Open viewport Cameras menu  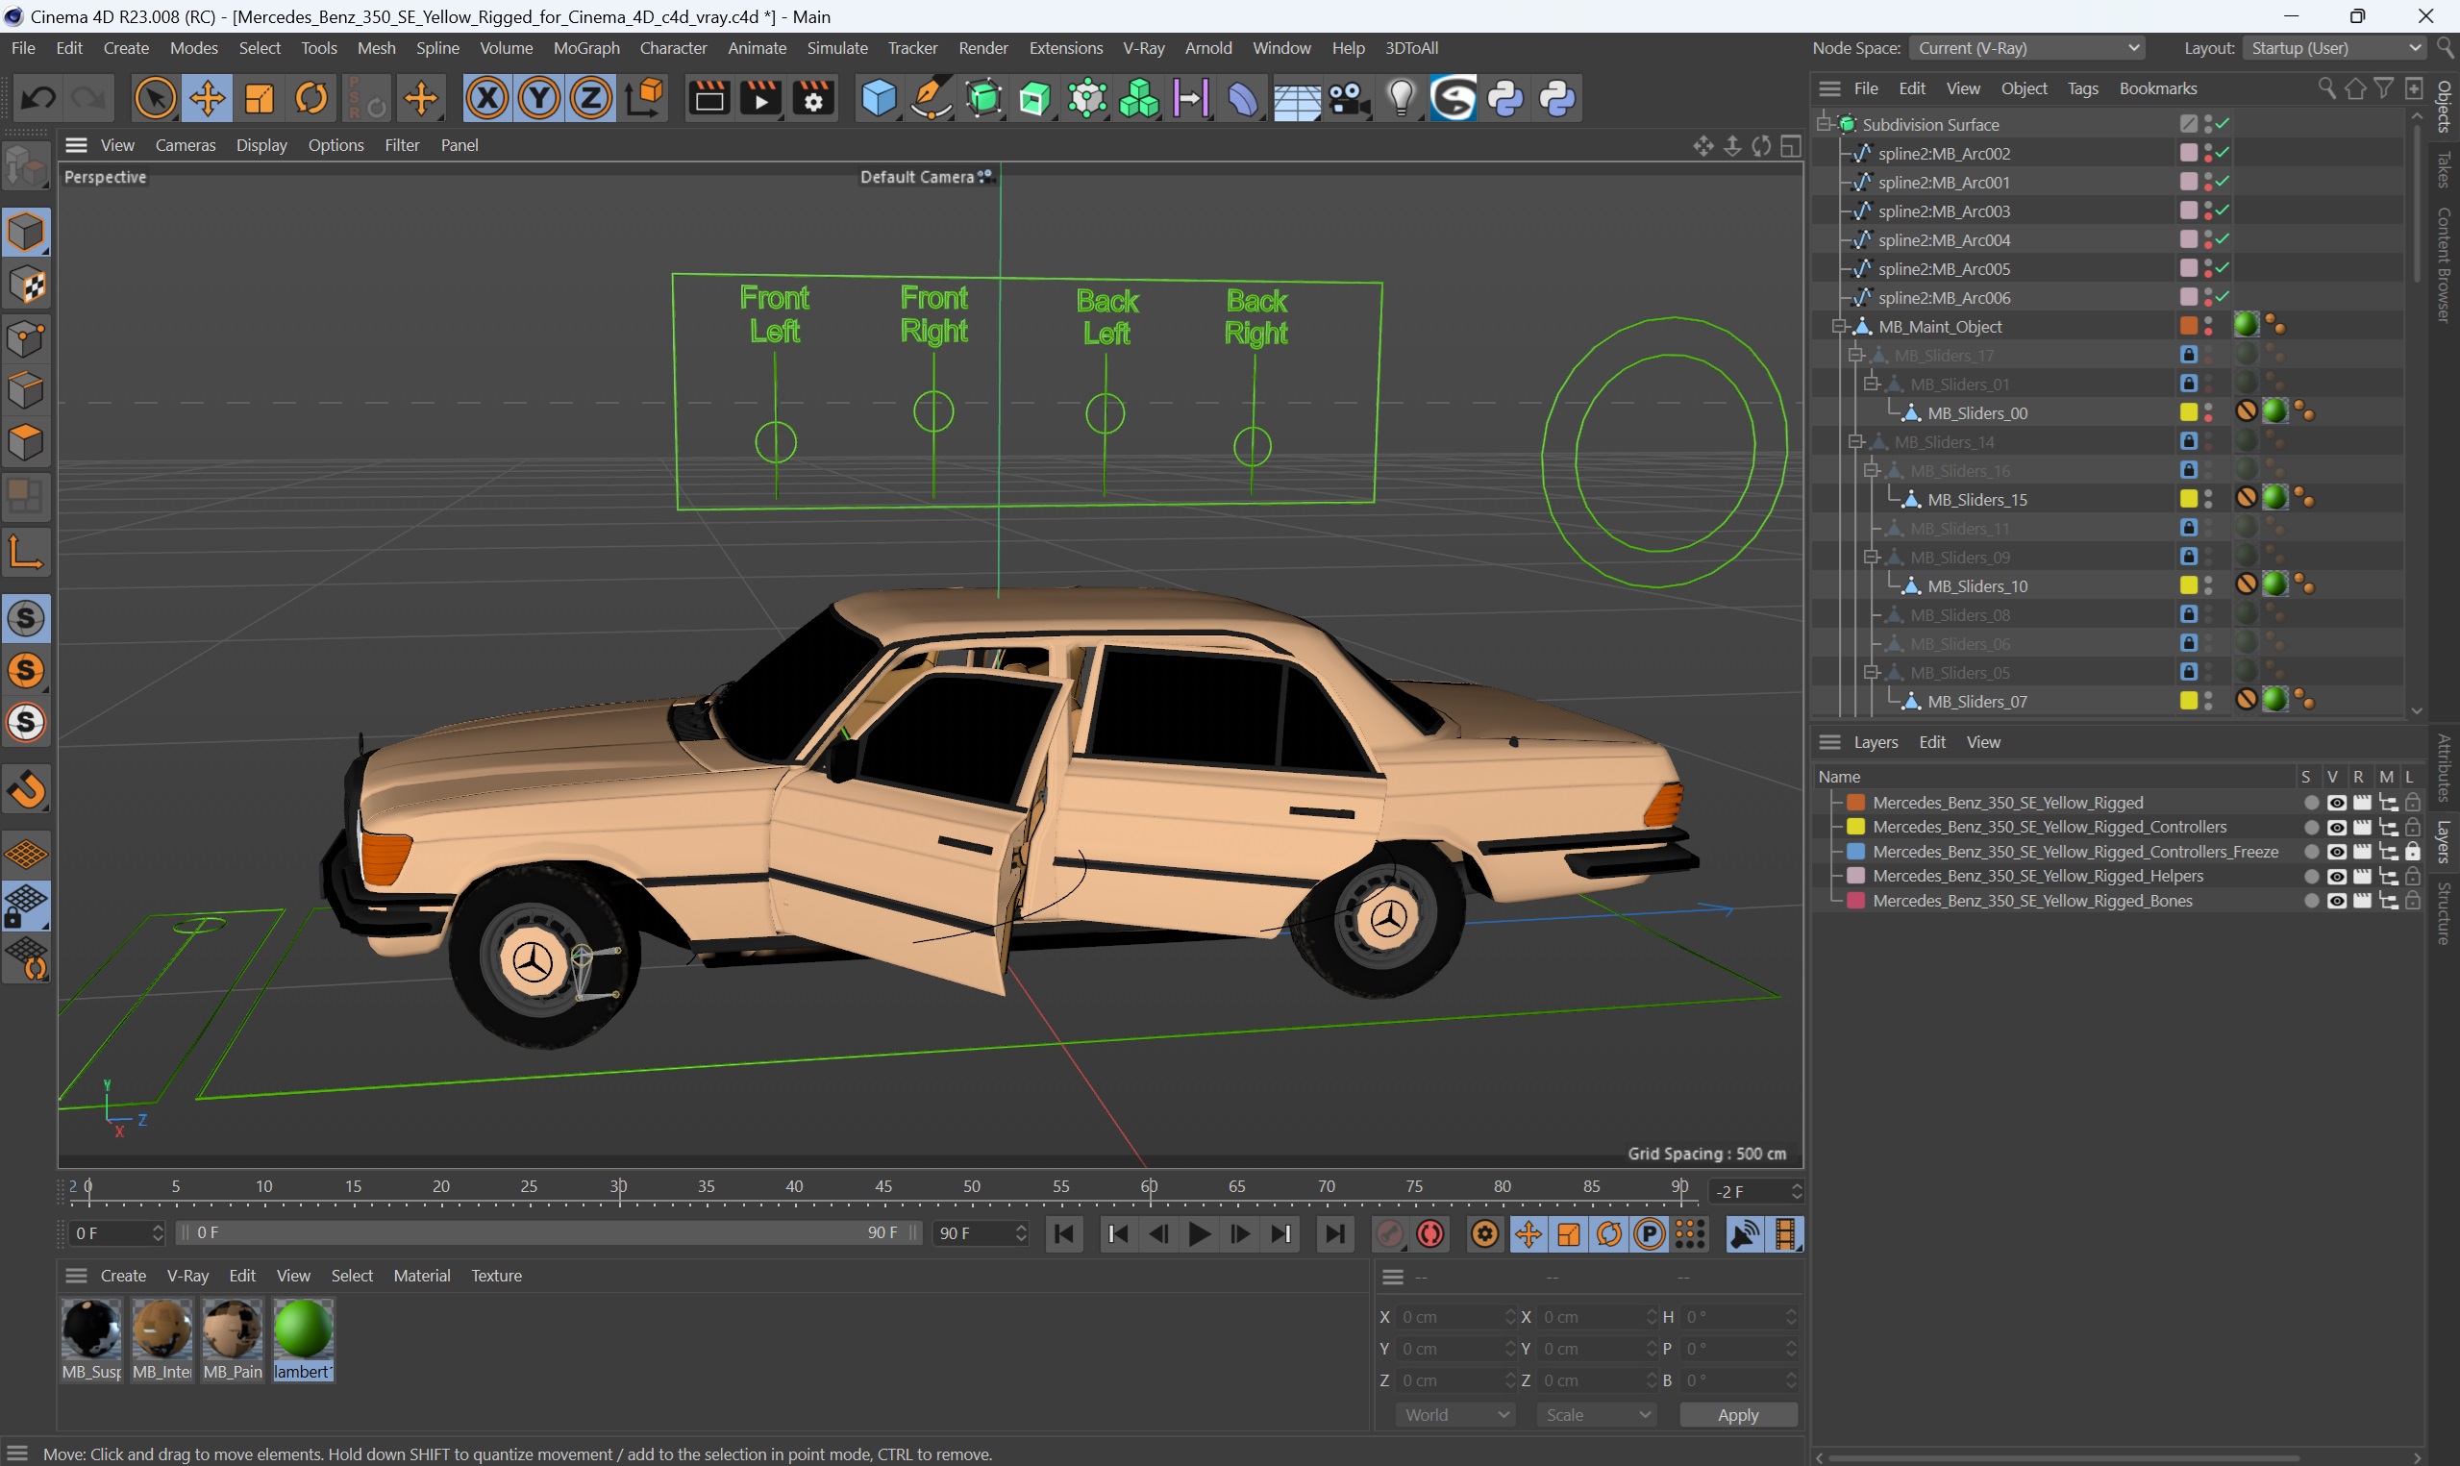[x=186, y=145]
